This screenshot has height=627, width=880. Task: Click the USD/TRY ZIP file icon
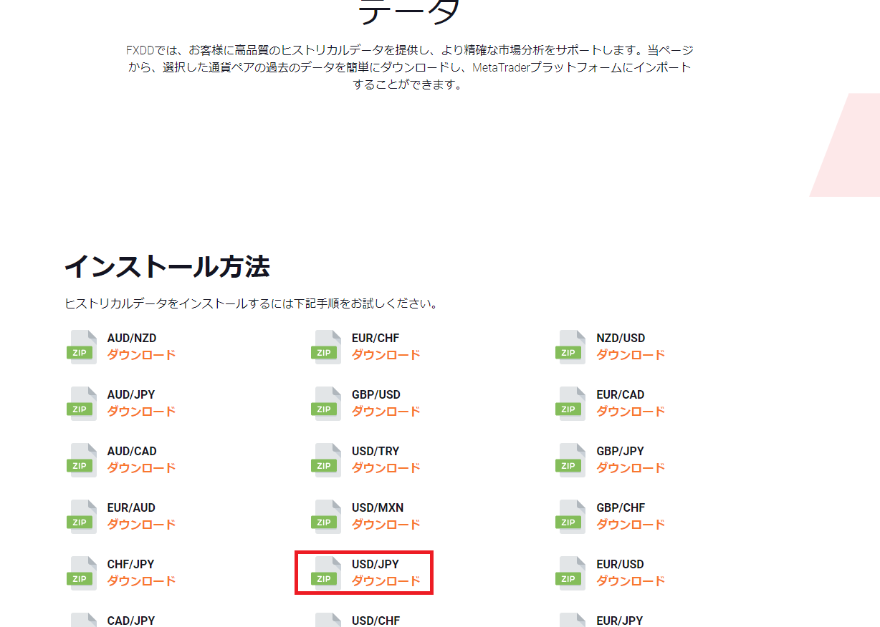[x=326, y=459]
